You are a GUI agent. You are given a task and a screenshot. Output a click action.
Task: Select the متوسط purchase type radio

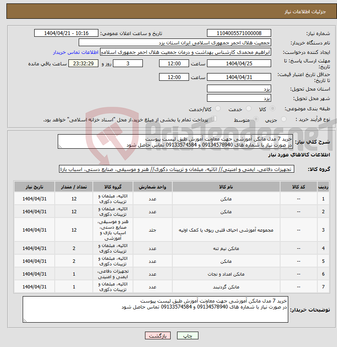[256, 119]
